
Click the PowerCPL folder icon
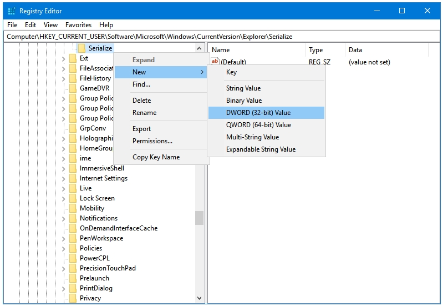tap(73, 258)
